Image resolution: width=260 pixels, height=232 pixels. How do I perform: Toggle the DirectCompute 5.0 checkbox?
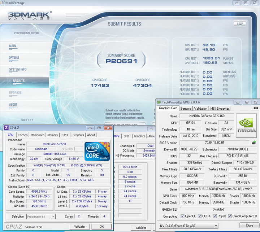pyautogui.click(x=230, y=216)
